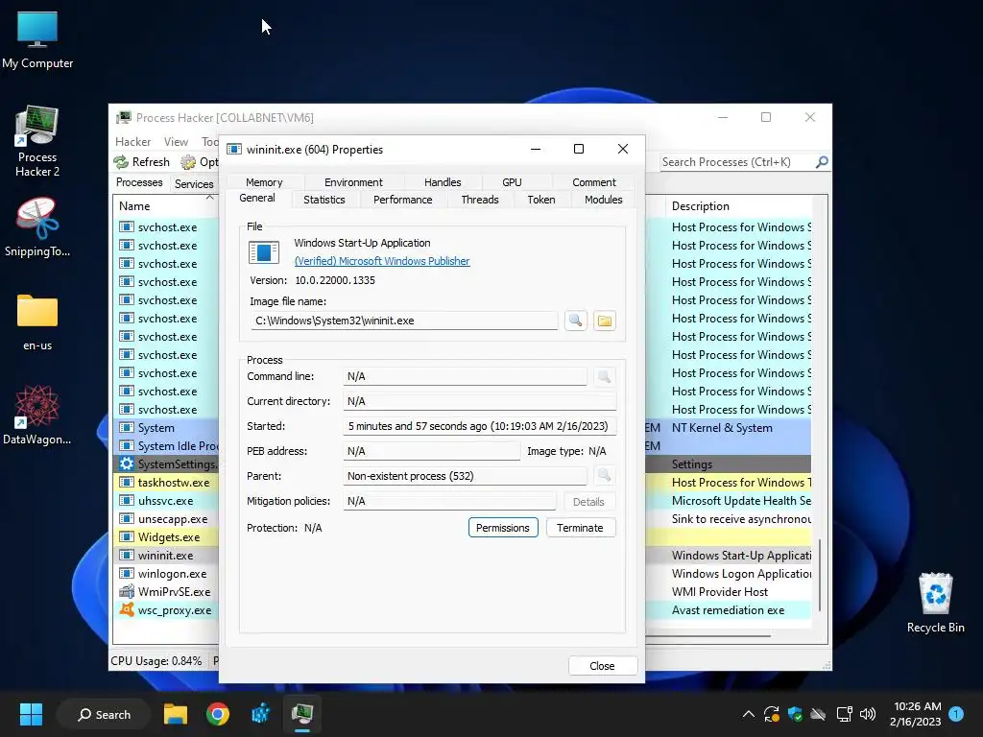This screenshot has width=983, height=737.
Task: Click the Started time field
Action: click(479, 426)
